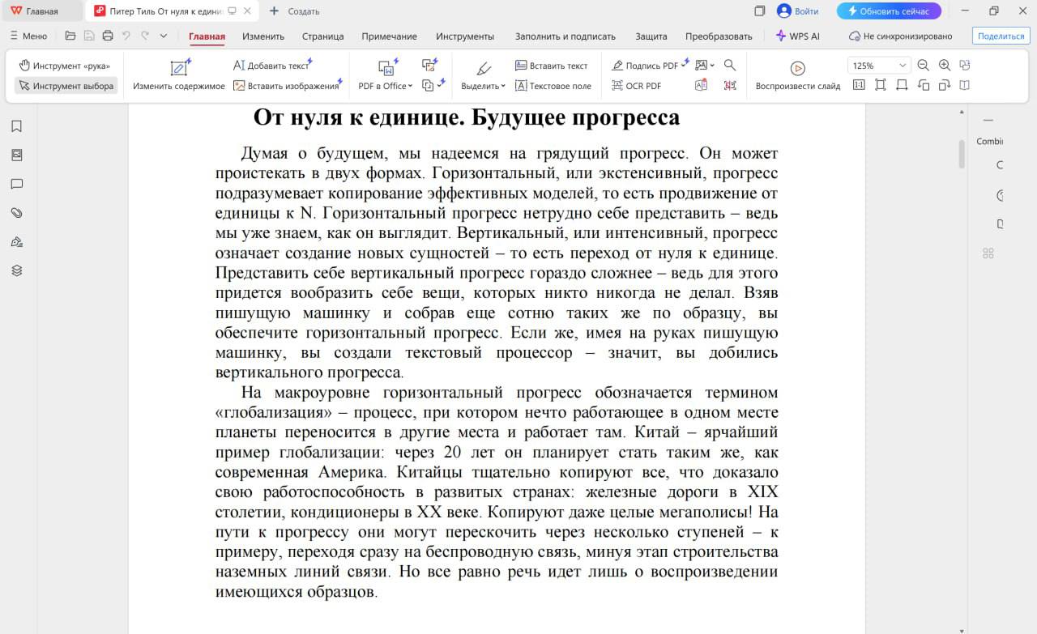Click Воспроизвести слайд play icon
The width and height of the screenshot is (1037, 634).
[x=797, y=69]
